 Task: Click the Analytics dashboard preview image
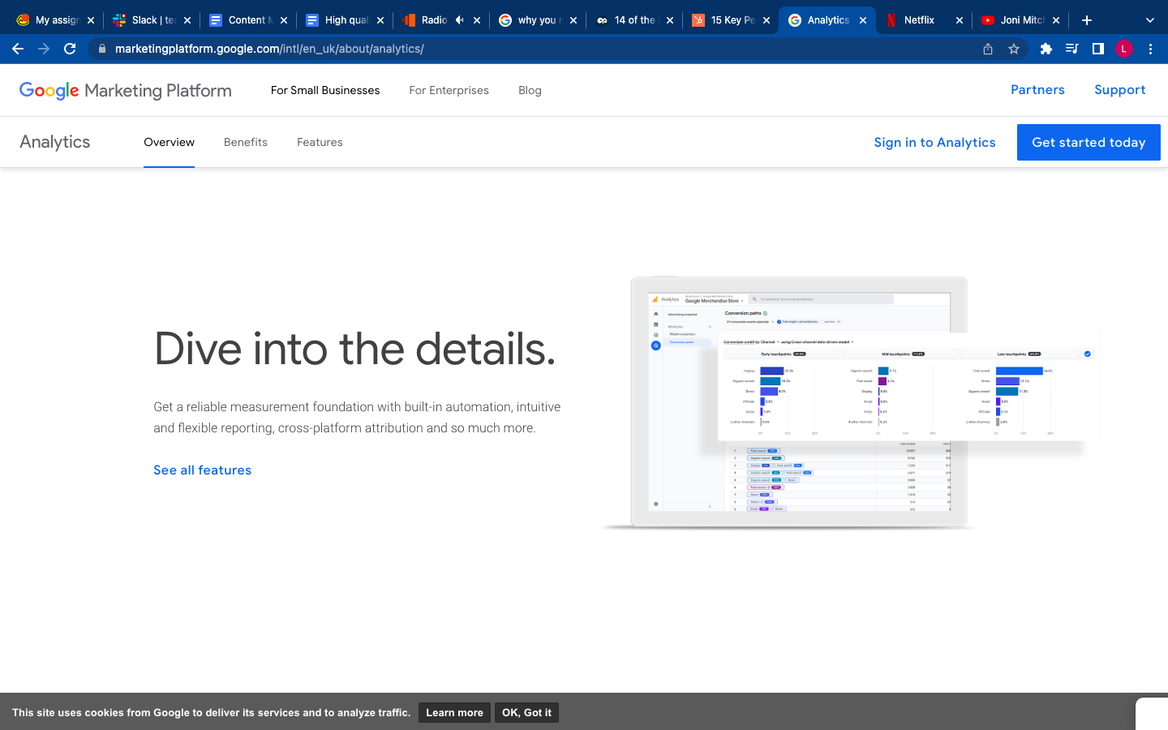(852, 403)
